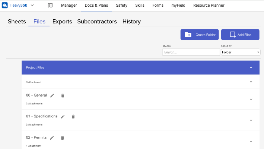This screenshot has width=264, height=149.
Task: Click the Add Files button
Action: coord(240,35)
